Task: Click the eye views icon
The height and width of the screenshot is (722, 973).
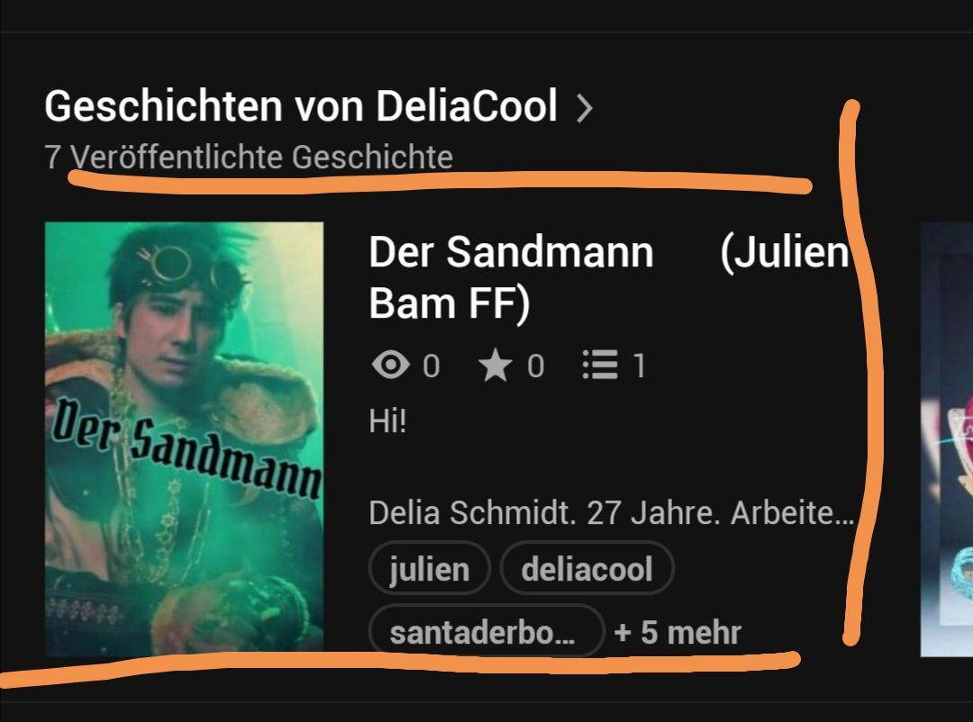Action: (390, 364)
